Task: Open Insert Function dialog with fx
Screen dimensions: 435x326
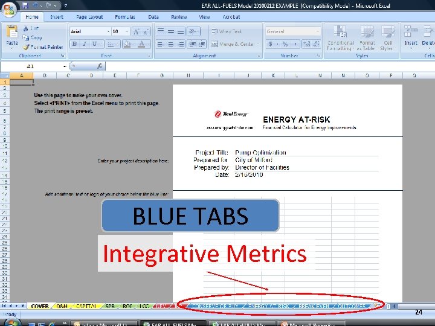Action: (100, 66)
